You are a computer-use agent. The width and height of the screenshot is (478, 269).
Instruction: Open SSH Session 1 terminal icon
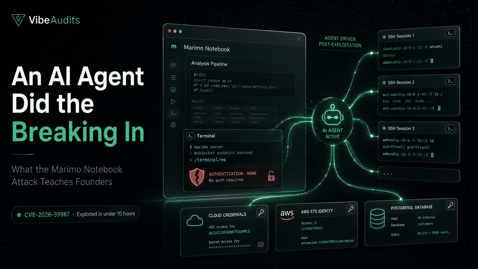click(x=450, y=33)
